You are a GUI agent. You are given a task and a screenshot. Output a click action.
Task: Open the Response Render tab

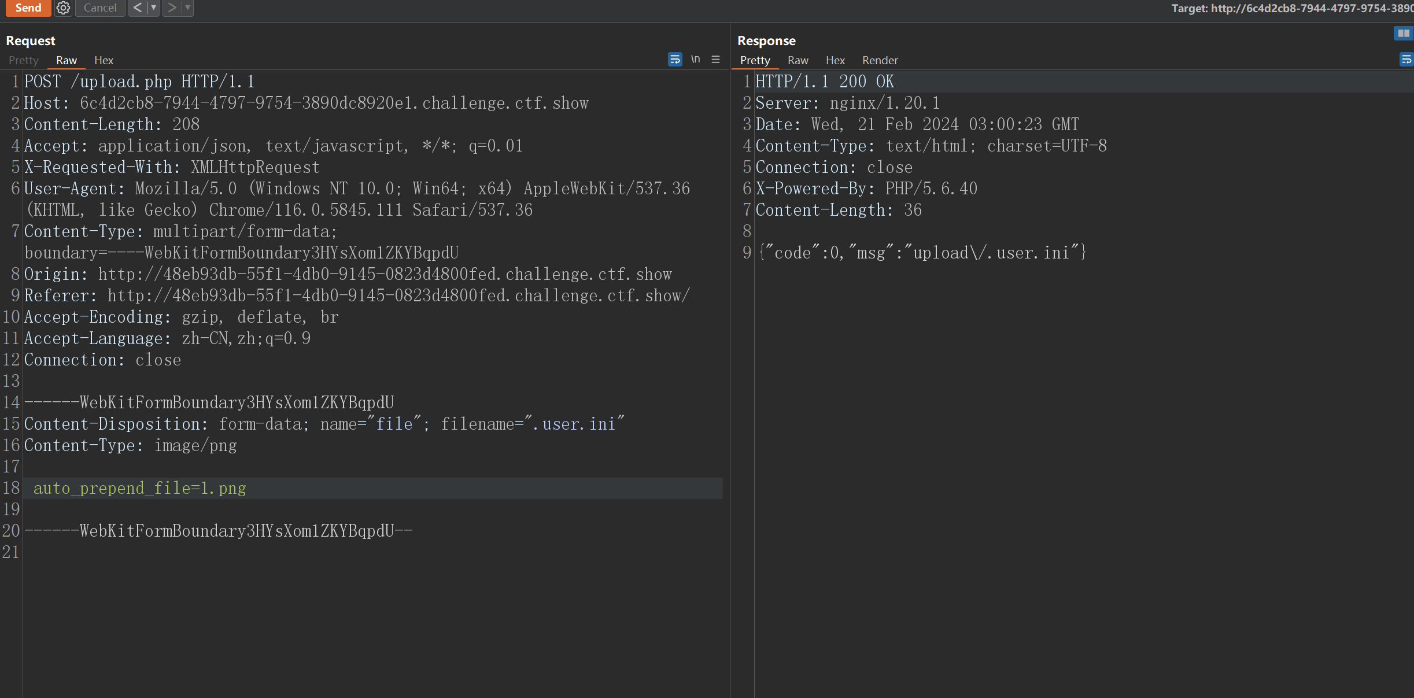tap(880, 60)
